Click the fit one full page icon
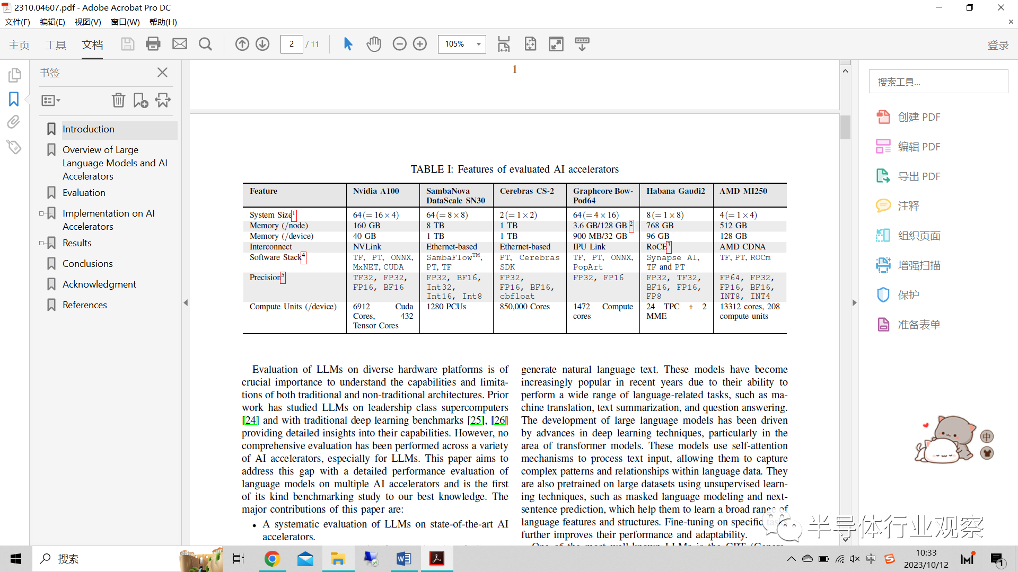The width and height of the screenshot is (1018, 572). (x=530, y=44)
